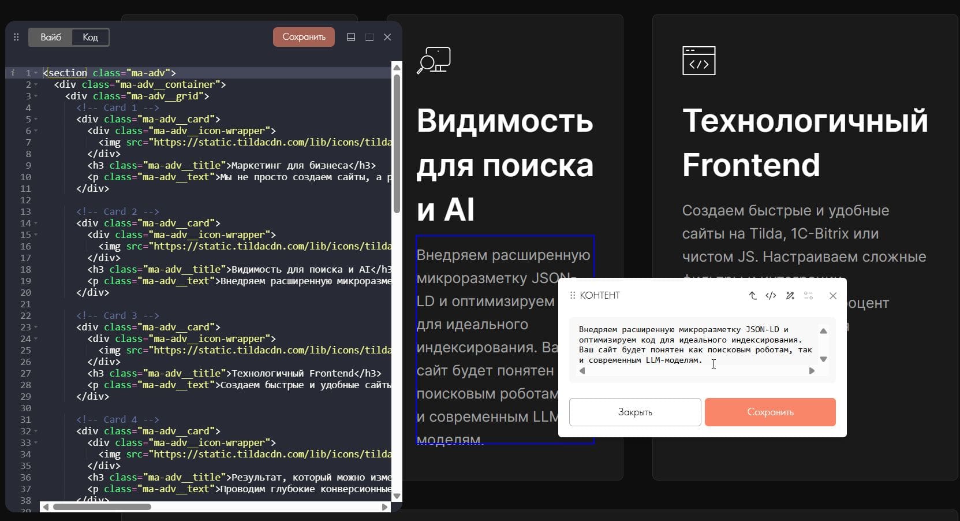Collapse the Card 4 div on line 32
Image resolution: width=960 pixels, height=521 pixels.
[36, 431]
